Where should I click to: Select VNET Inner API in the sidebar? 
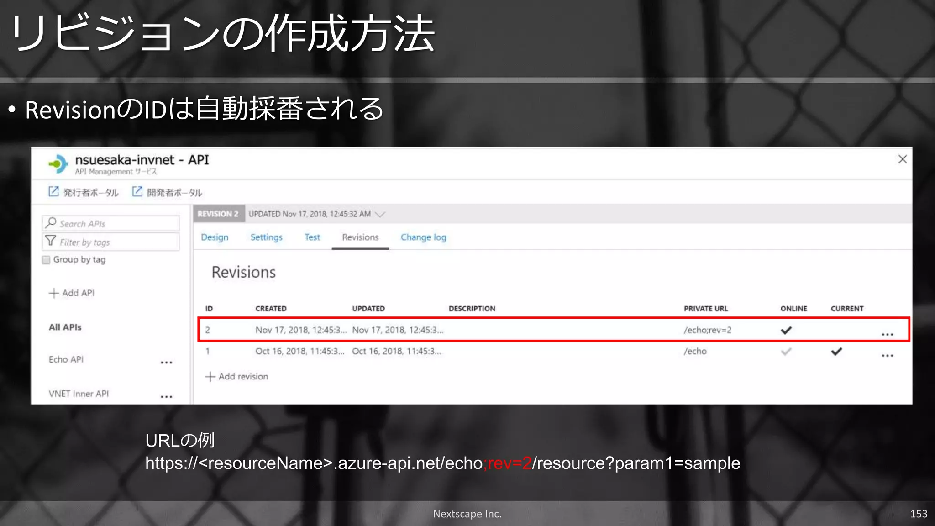tap(79, 394)
